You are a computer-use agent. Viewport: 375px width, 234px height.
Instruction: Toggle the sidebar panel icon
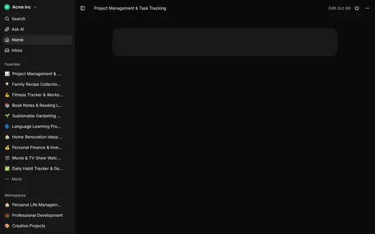[x=83, y=8]
